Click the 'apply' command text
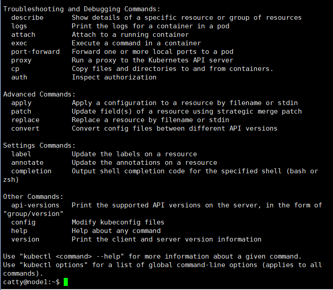The image size is (333, 290). 21,103
